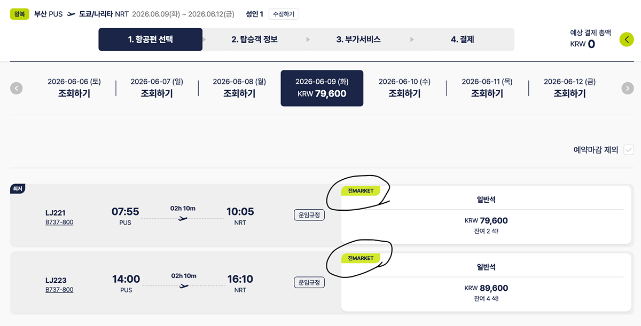Click the 수정하기 edit button
Viewport: 641px width, 326px height.
tap(284, 14)
